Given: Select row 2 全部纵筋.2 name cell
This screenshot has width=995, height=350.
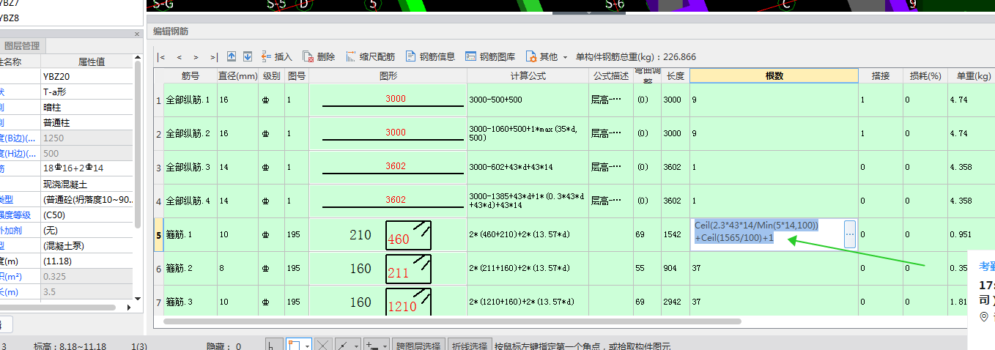Looking at the screenshot, I should tap(190, 133).
